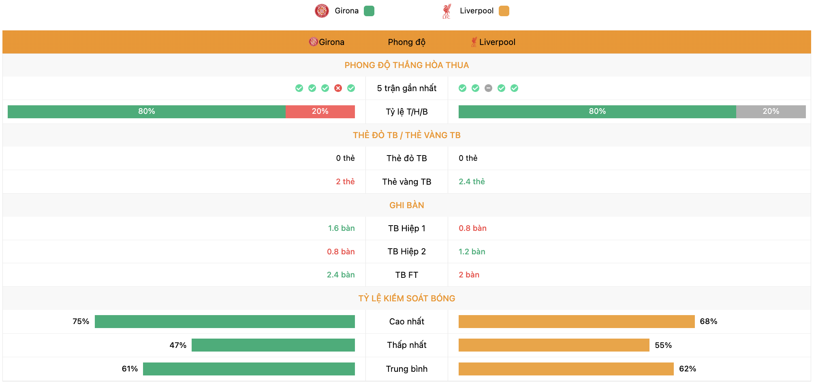Click the 'Thẻ đỏ TB' row label
This screenshot has height=388, width=816.
point(406,158)
